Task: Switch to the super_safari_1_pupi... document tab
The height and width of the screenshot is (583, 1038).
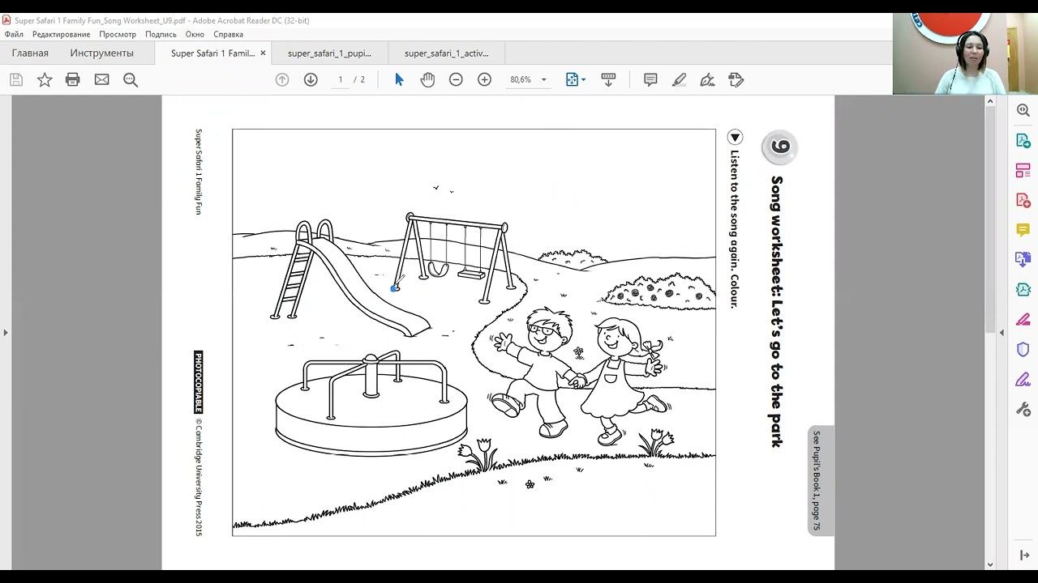Action: 329,53
